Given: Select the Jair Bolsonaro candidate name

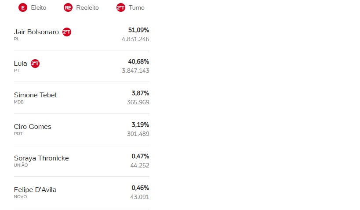Looking at the screenshot, I should click(x=36, y=32).
